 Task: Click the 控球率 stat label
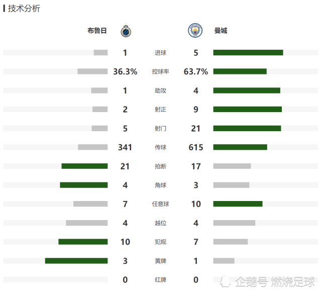160,71
